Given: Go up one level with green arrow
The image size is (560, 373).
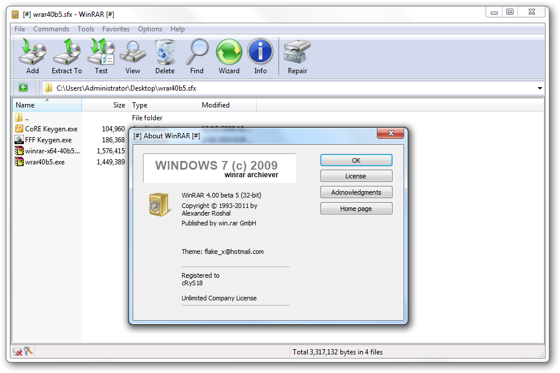Looking at the screenshot, I should coord(23,88).
